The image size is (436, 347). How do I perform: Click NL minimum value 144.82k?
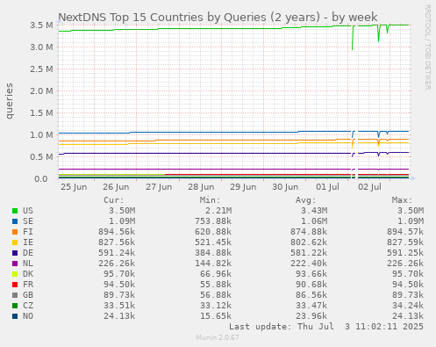click(213, 264)
